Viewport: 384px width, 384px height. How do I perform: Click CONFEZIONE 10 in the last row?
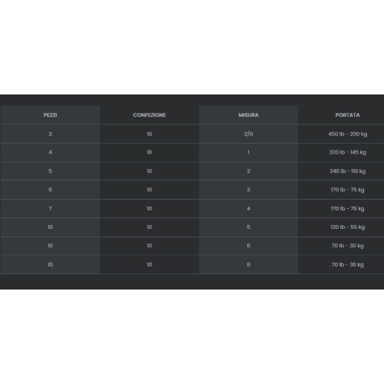click(x=149, y=264)
